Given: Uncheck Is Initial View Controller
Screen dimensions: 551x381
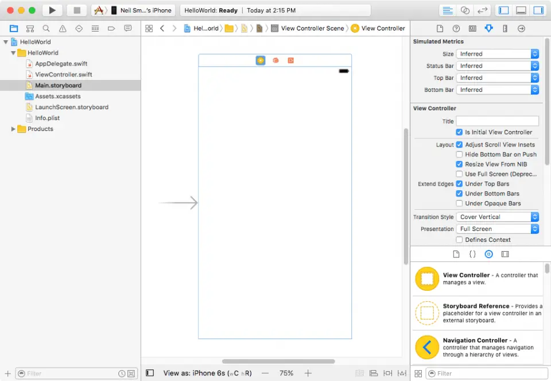Looking at the screenshot, I should coord(459,132).
